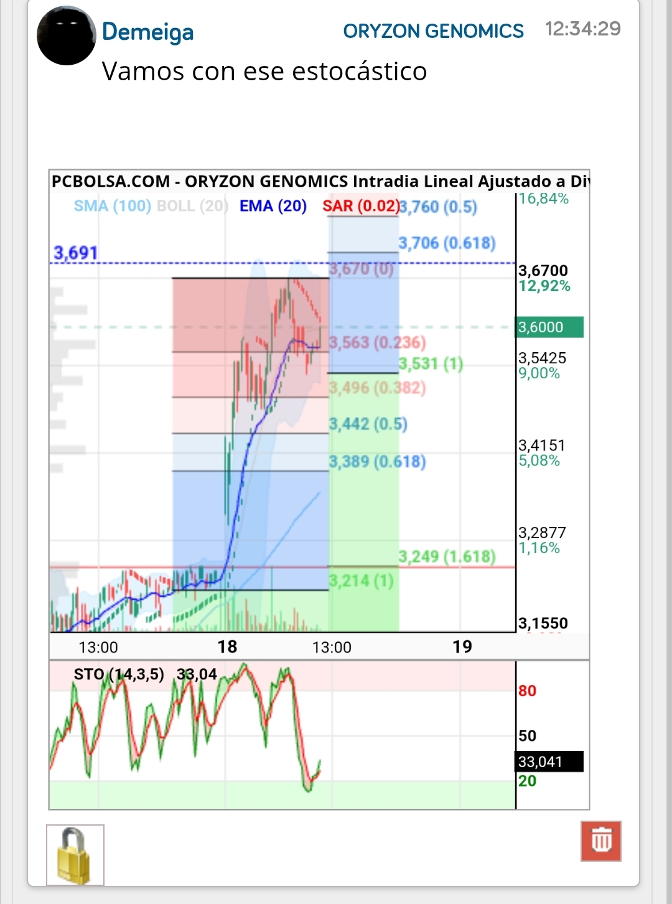Click the STO (14,3,5) indicator label
This screenshot has height=904, width=672.
point(119,674)
